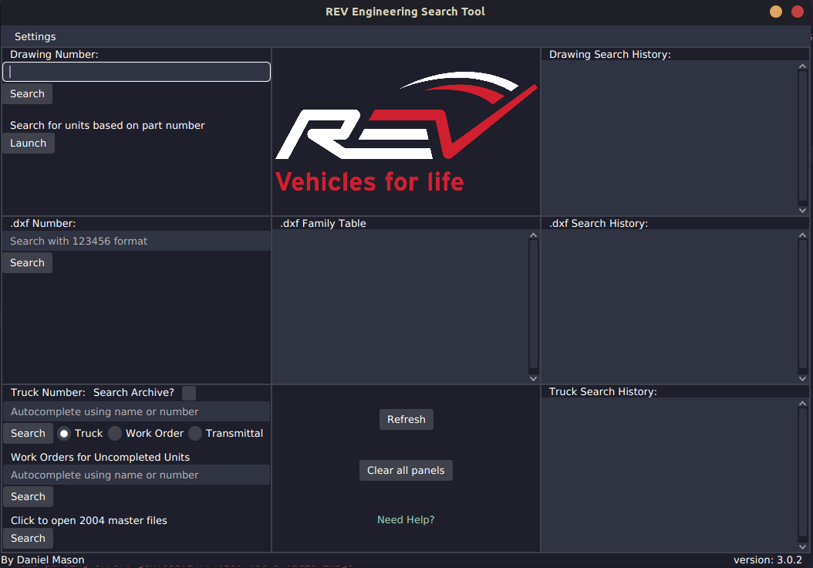This screenshot has width=813, height=568.
Task: Click the .dxf Search History scrollbar track
Action: [803, 307]
